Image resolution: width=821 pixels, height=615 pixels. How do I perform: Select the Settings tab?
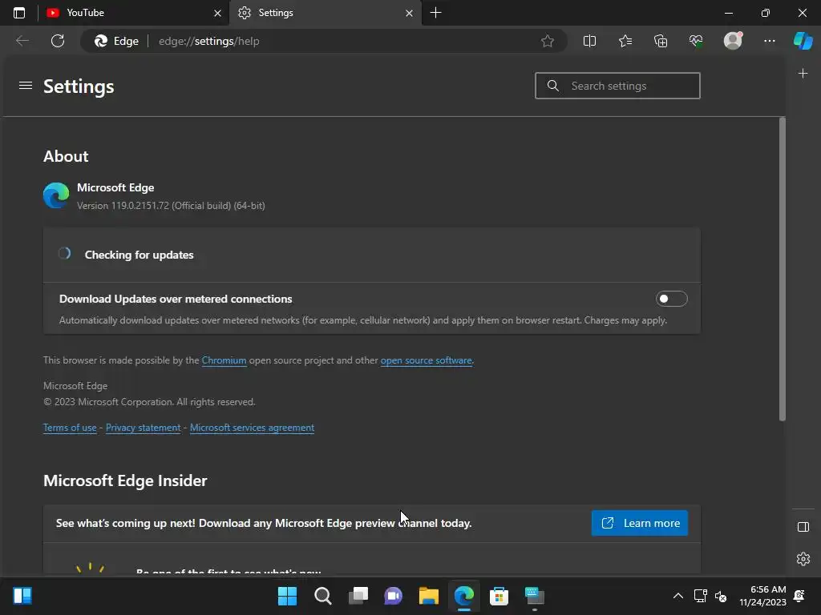[325, 13]
